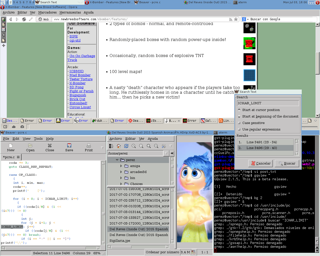Switch to the Gal... tab in Opera
The height and width of the screenshot is (256, 320).
pyautogui.click(x=208, y=121)
